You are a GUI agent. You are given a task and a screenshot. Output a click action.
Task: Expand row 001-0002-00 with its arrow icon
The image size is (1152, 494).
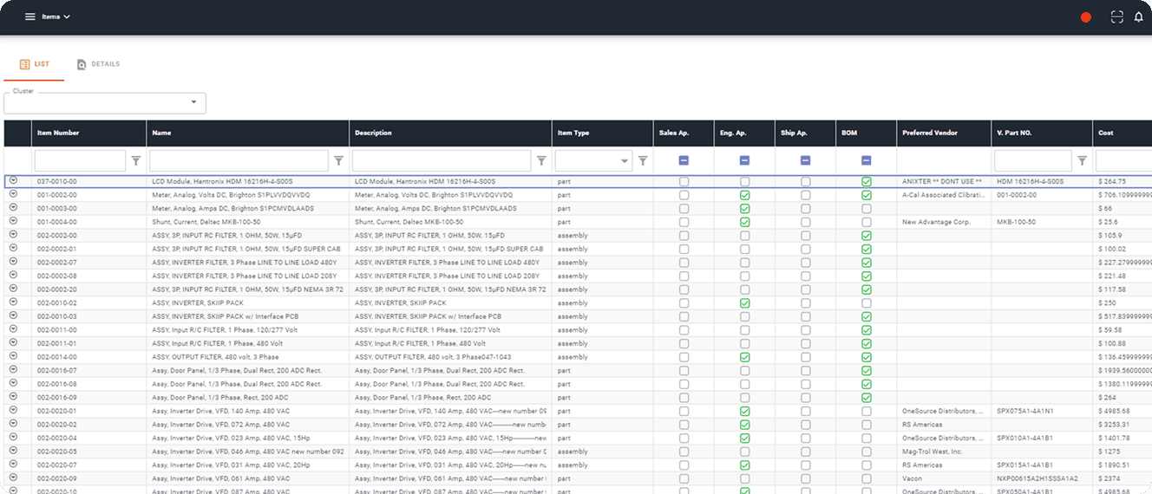coord(13,194)
